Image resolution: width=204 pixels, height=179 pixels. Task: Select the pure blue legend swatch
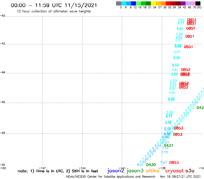[x=133, y=3]
